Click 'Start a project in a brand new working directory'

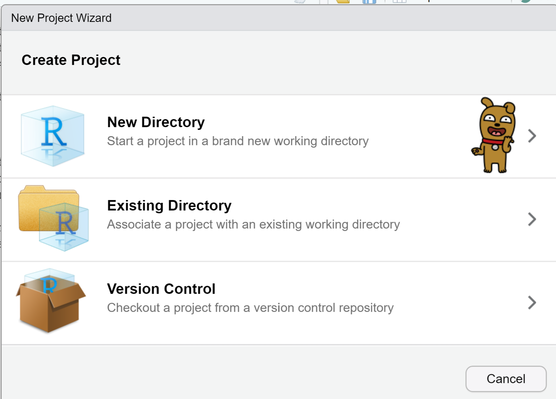238,141
